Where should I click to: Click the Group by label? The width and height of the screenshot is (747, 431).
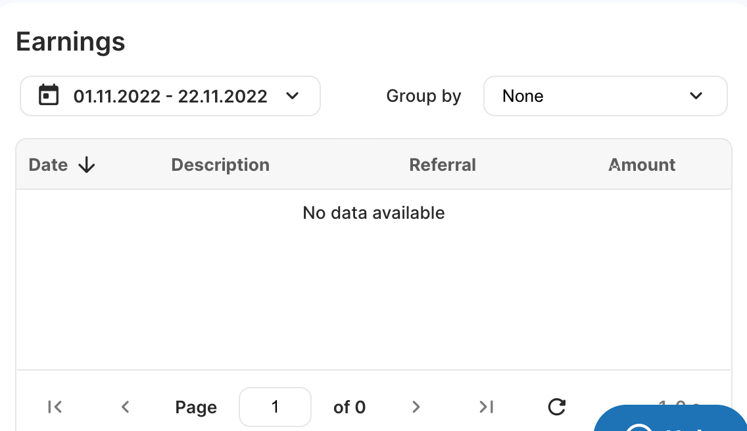[423, 96]
